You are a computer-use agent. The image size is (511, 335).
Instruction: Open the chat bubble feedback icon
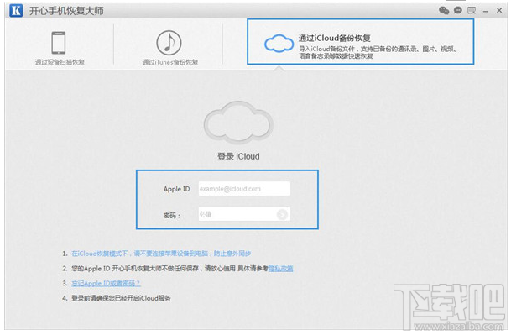[x=458, y=10]
